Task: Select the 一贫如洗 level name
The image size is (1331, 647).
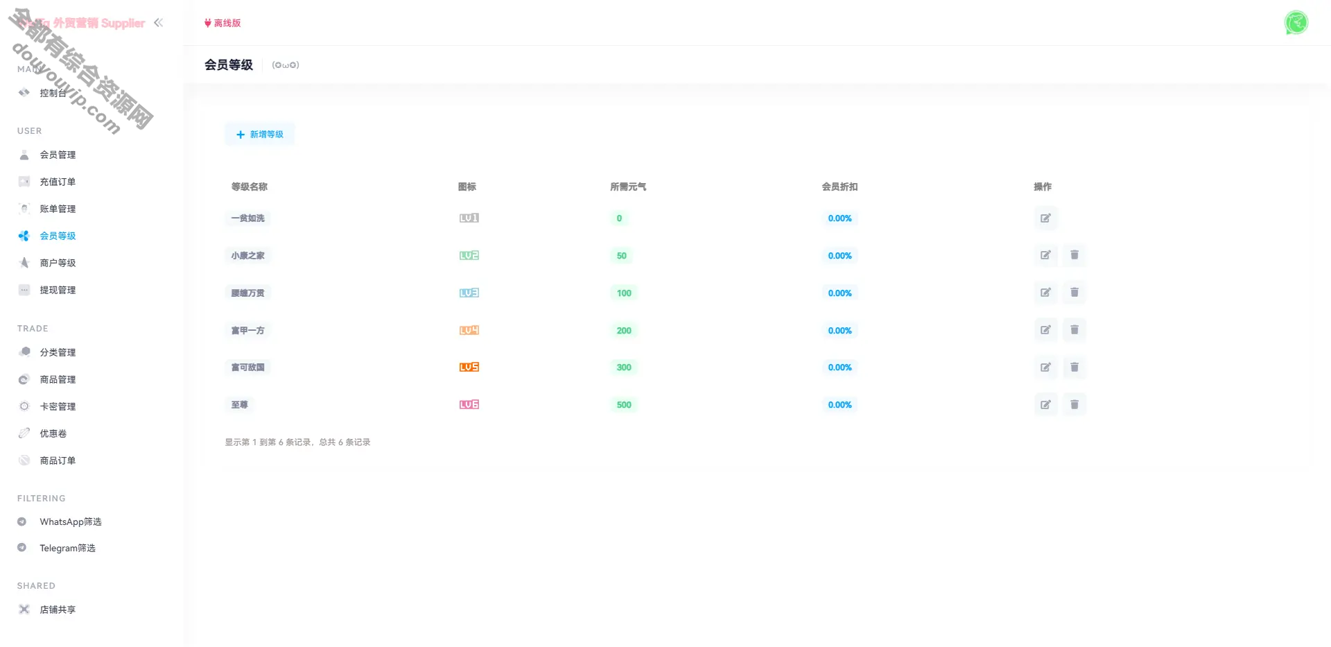Action: coord(248,218)
